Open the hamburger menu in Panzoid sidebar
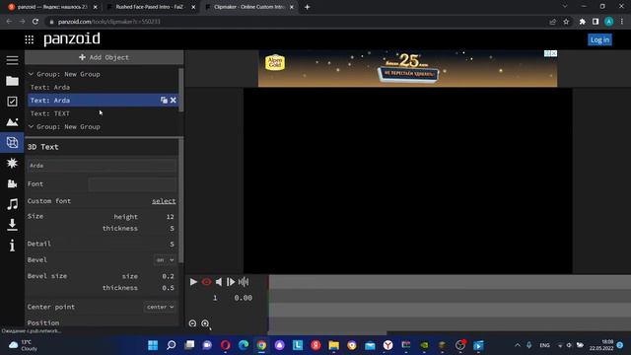631x355 pixels. pos(12,60)
